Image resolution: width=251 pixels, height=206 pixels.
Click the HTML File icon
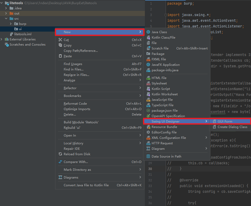[x=149, y=78]
